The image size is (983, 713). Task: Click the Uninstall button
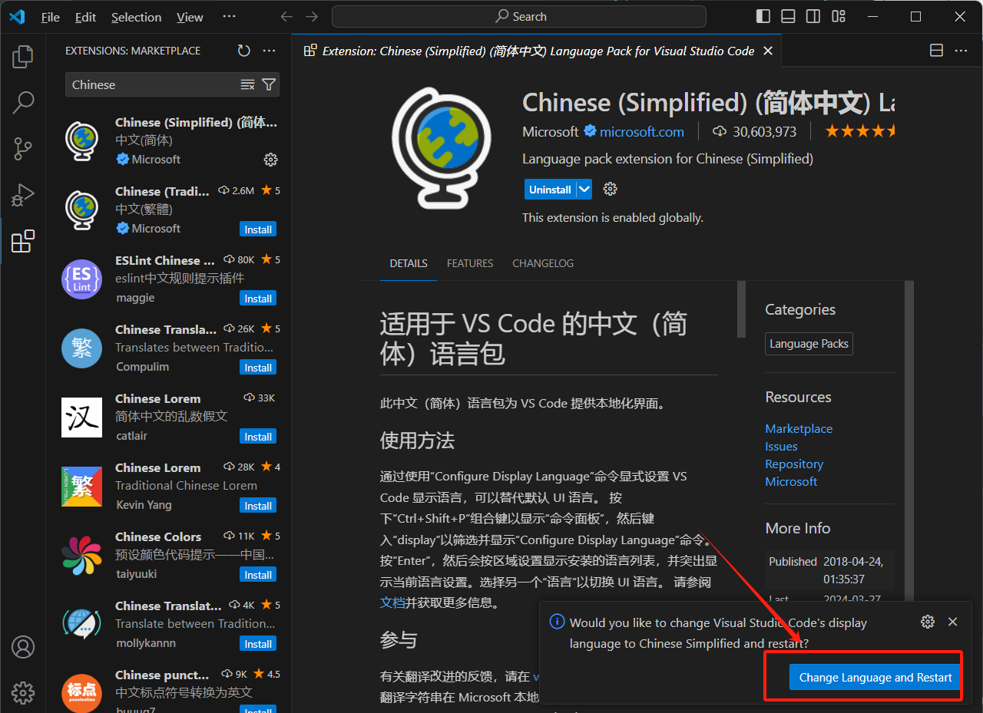(550, 190)
